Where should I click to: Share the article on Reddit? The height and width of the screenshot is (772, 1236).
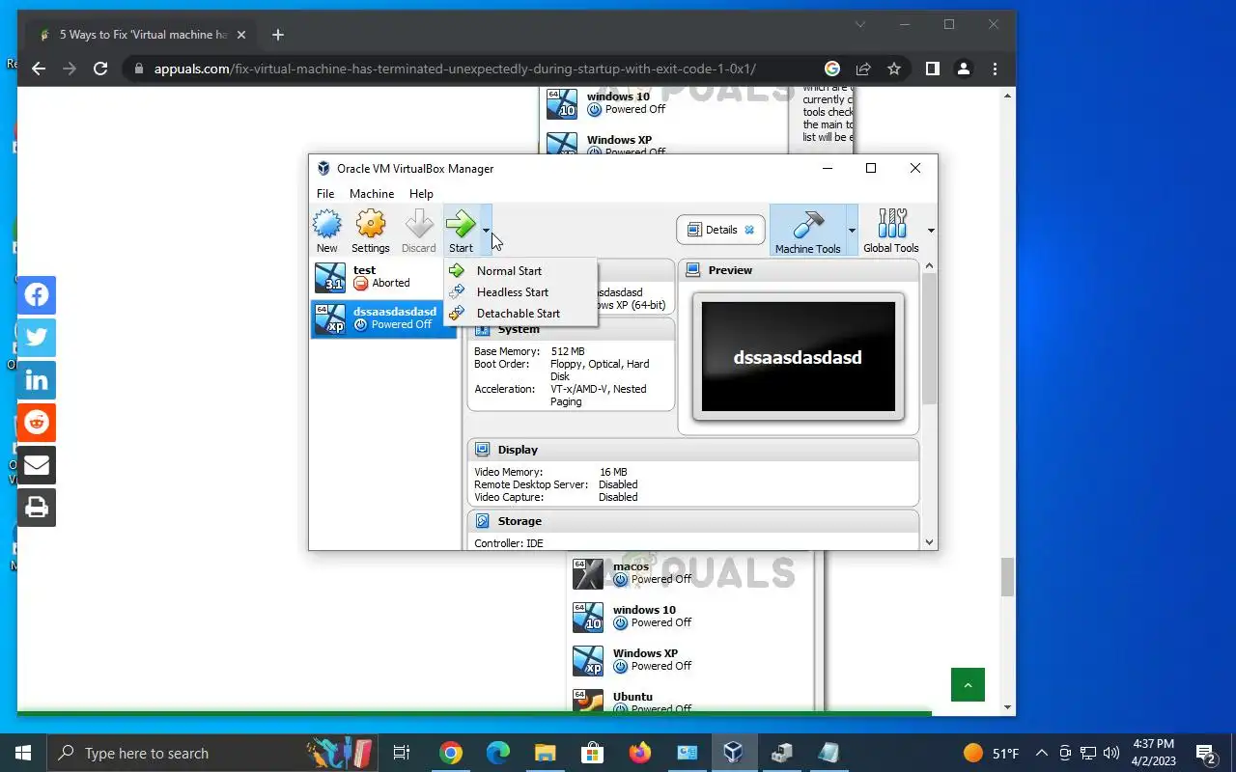click(x=37, y=423)
